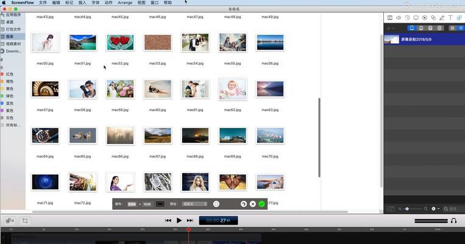Viewport: 465px width, 244px height.
Task: Click the media library search field
Action: (x=454, y=209)
